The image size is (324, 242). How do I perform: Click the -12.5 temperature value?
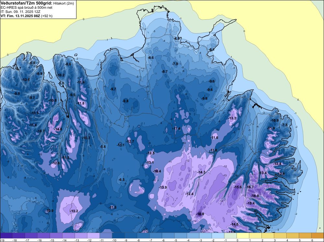150,153
